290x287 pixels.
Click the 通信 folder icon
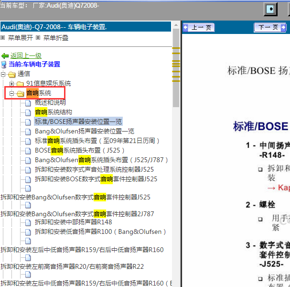click(11, 75)
